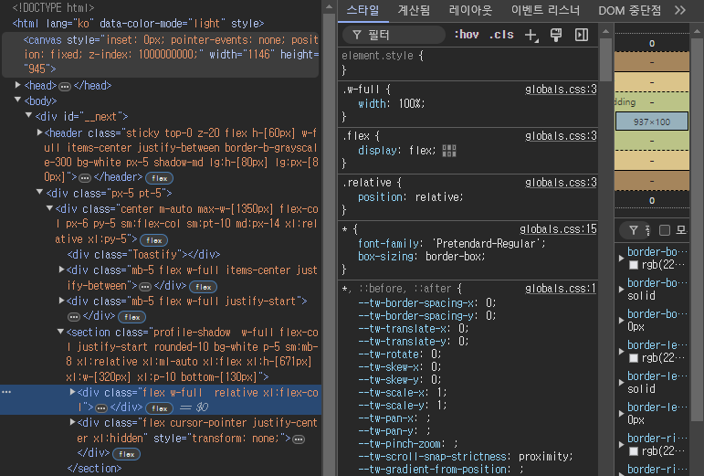The width and height of the screenshot is (704, 476).
Task: Collapse the section profile-shadow node
Action: 60,332
